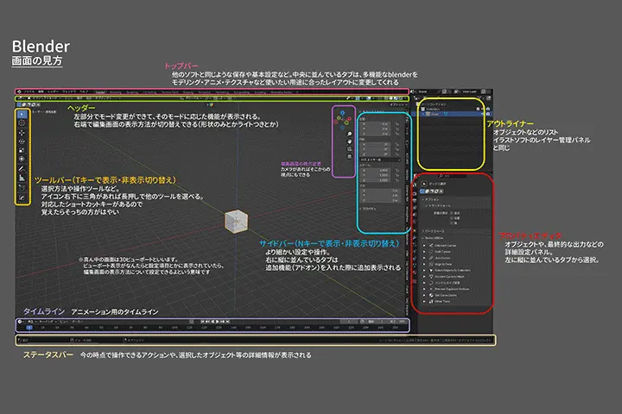622x414 pixels.
Task: Click the pan hand gizmo icon
Action: [x=350, y=141]
